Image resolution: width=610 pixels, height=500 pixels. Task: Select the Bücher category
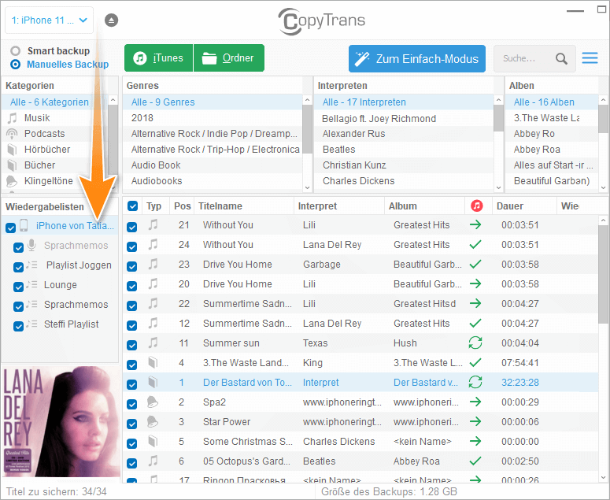pos(54,165)
